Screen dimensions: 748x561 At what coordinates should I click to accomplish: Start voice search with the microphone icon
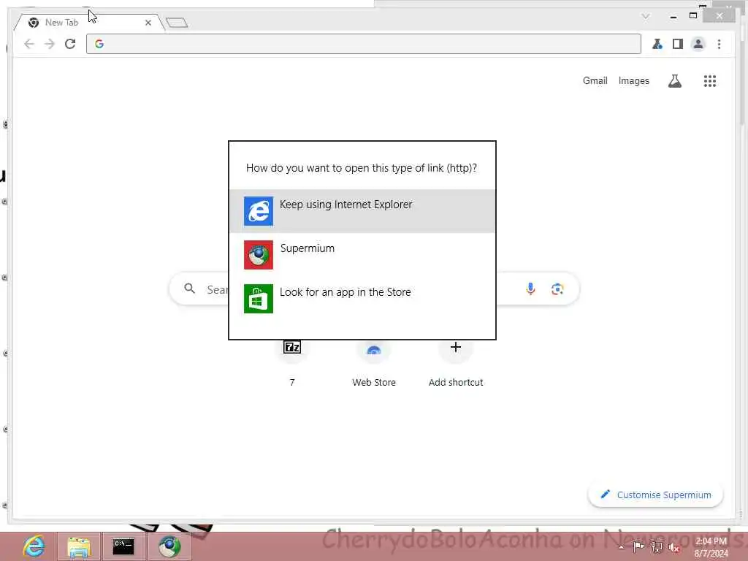[x=530, y=289]
